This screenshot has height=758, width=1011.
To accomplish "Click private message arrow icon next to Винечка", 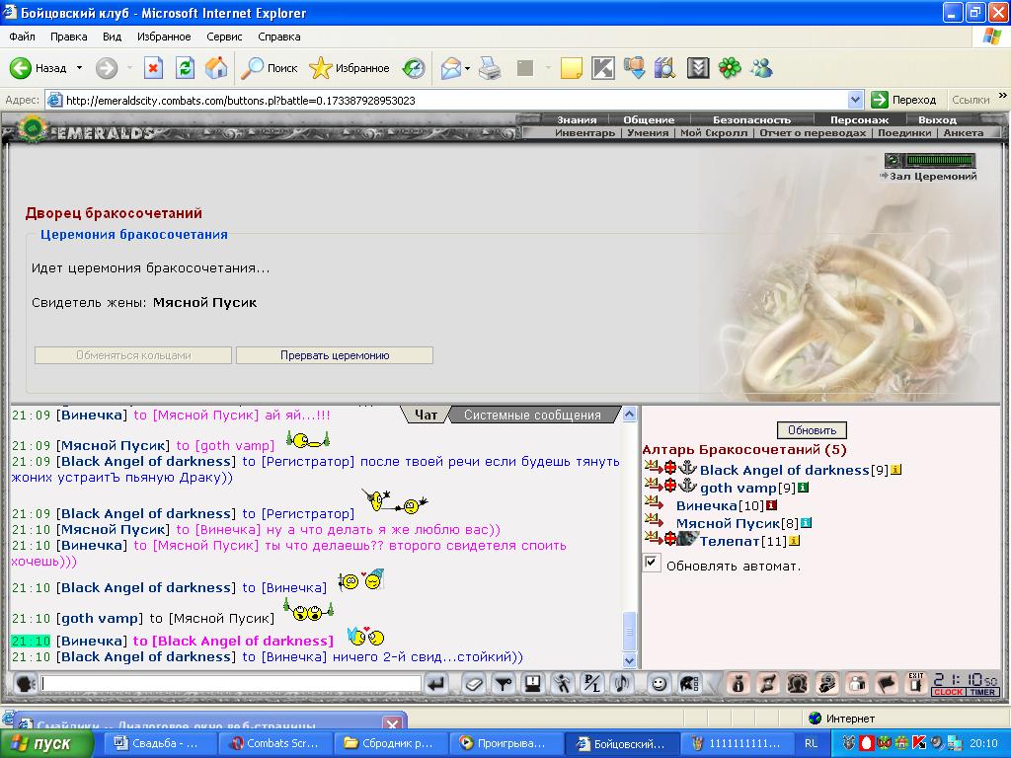I will (x=654, y=502).
